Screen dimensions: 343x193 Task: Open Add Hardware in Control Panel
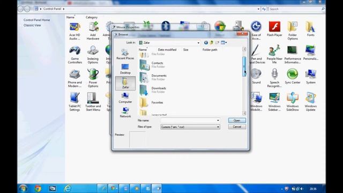click(x=93, y=31)
